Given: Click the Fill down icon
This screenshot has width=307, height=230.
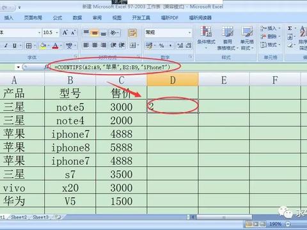Looking at the screenshot, I should pos(290,37).
